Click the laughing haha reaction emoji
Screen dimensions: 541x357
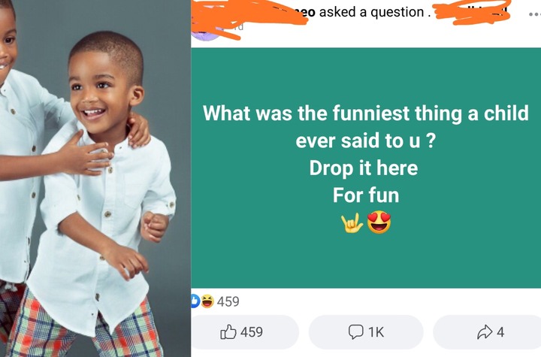click(207, 301)
